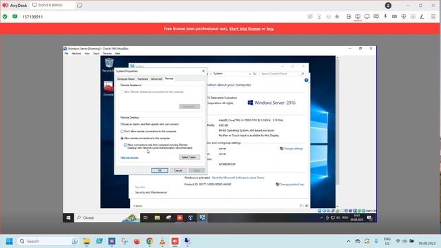
Task: Click the Search Control Panel field
Action: [283, 74]
